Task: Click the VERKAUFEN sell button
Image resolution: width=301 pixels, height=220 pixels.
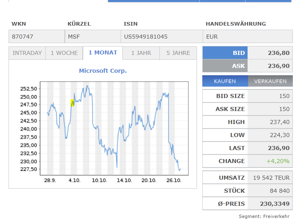Action: pos(270,81)
